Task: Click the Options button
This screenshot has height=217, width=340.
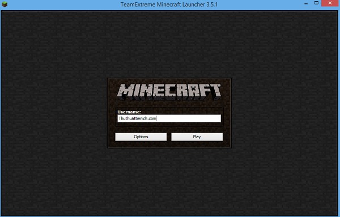Action: tap(141, 137)
